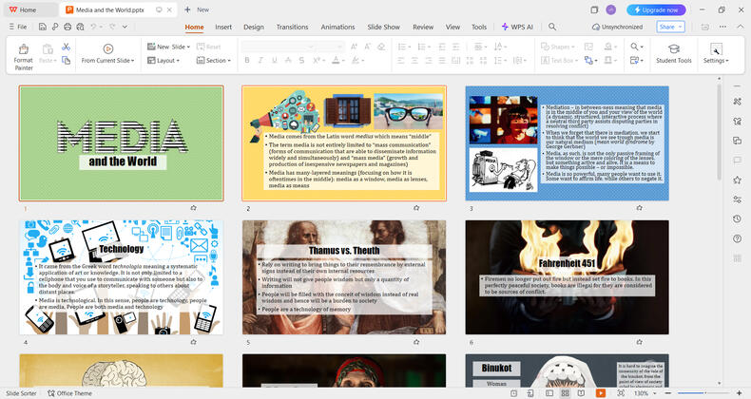Open the Section dropdown
The height and width of the screenshot is (399, 751).
coord(214,61)
